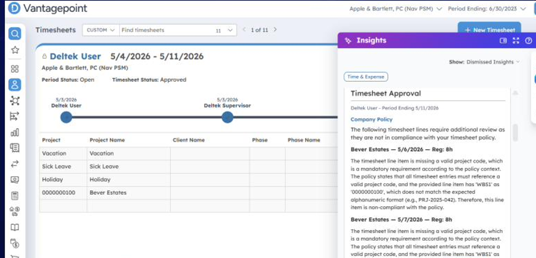Click the Phase Name column header

point(304,140)
